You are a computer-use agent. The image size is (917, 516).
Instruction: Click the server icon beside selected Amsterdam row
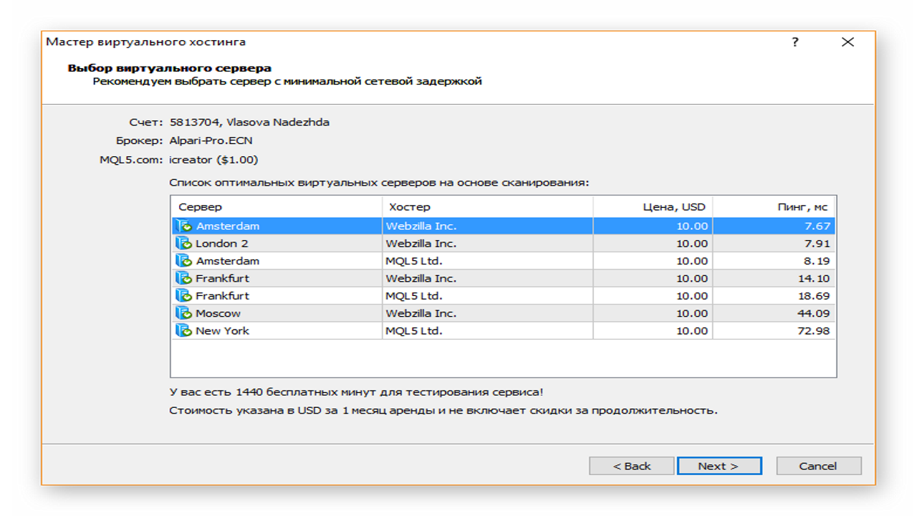pyautogui.click(x=183, y=226)
